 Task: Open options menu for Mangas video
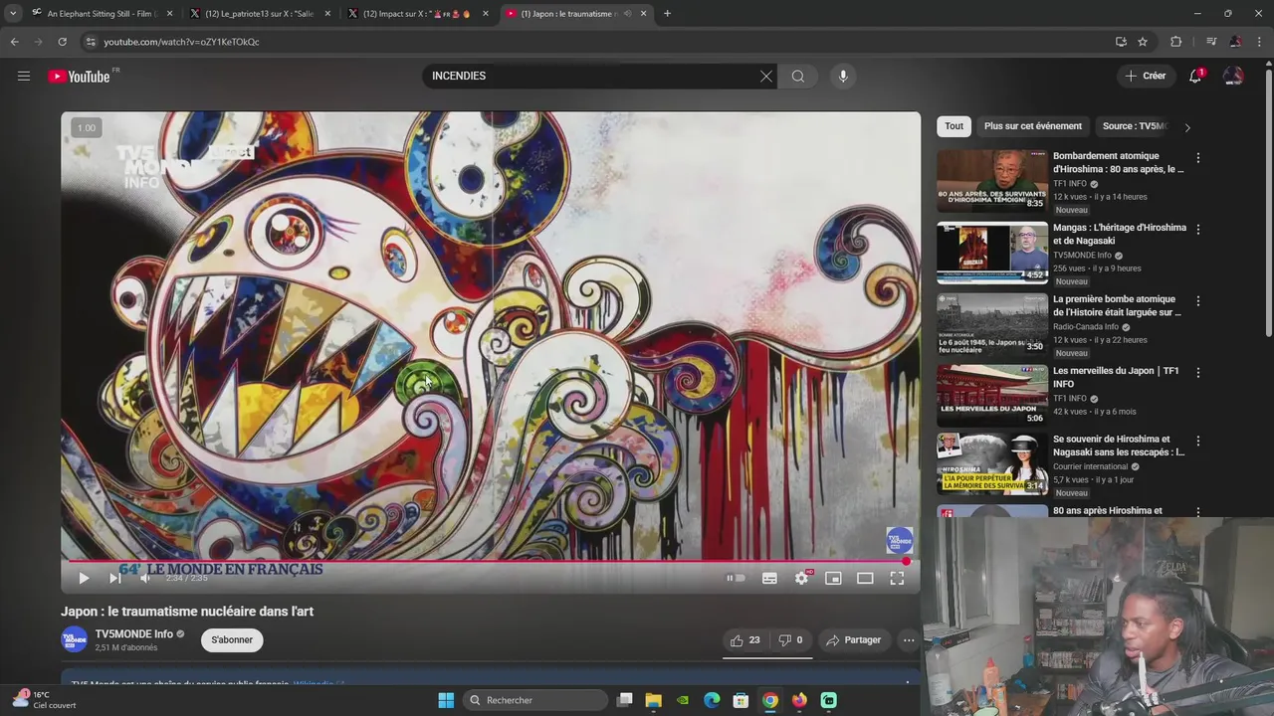pos(1197,229)
